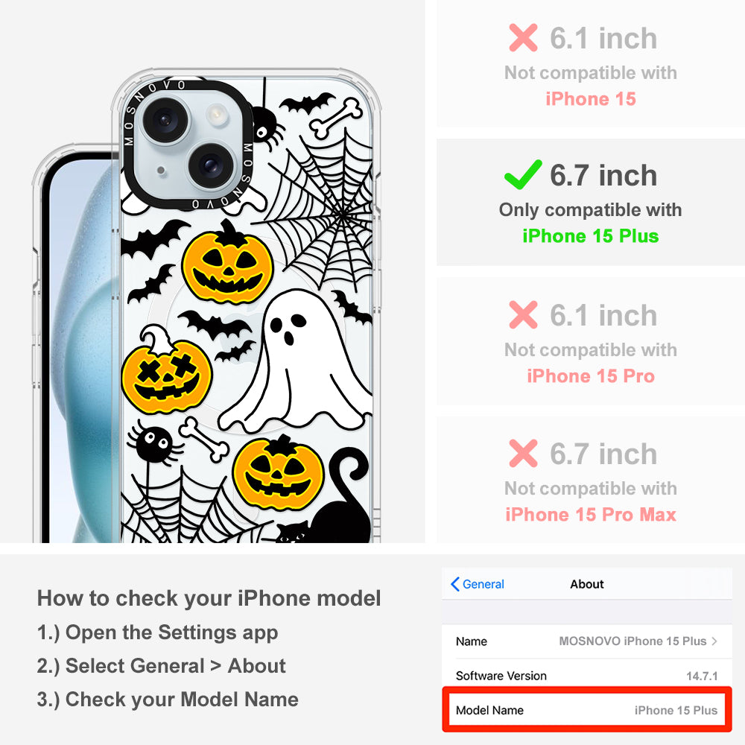Click the phone camera lens module
Viewport: 745px width, 745px height.
(188, 145)
